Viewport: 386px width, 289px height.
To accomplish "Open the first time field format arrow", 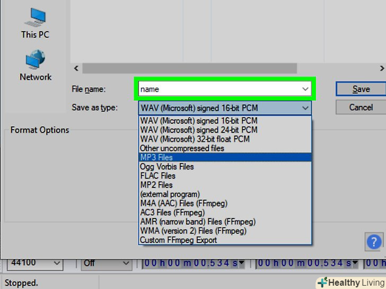I will [x=241, y=263].
